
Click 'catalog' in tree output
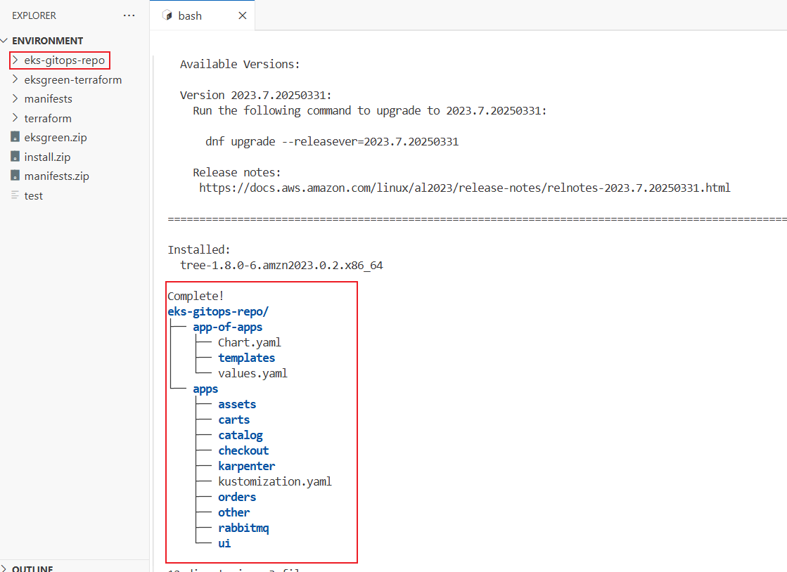[x=241, y=435]
